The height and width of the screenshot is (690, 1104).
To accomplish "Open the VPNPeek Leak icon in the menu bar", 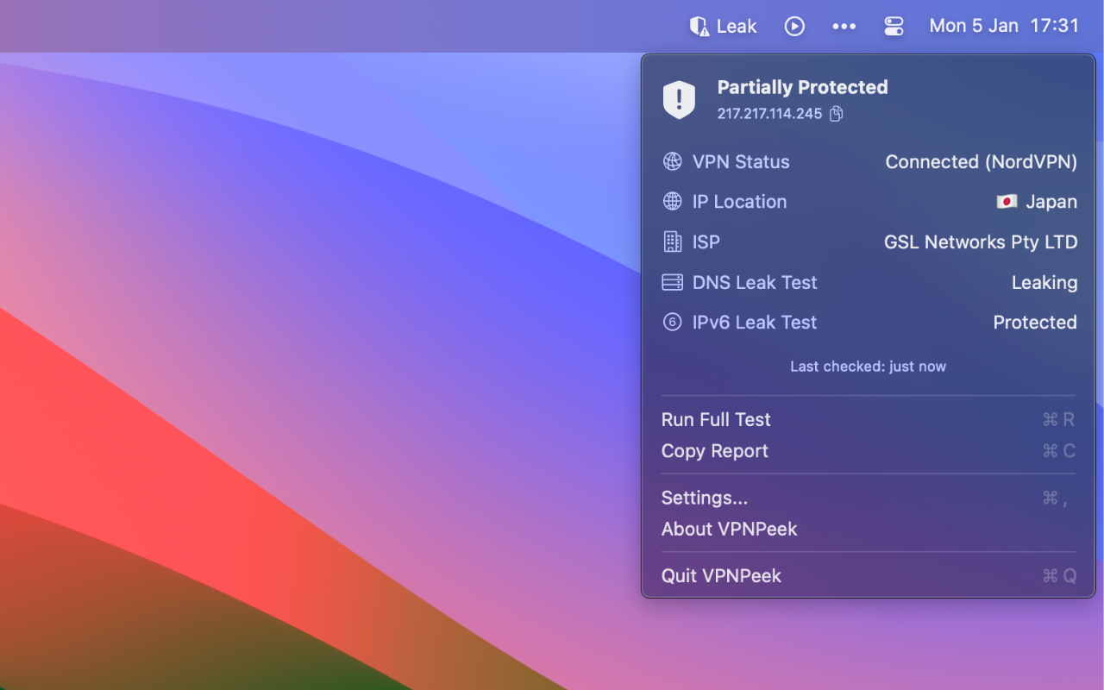I will (x=723, y=26).
